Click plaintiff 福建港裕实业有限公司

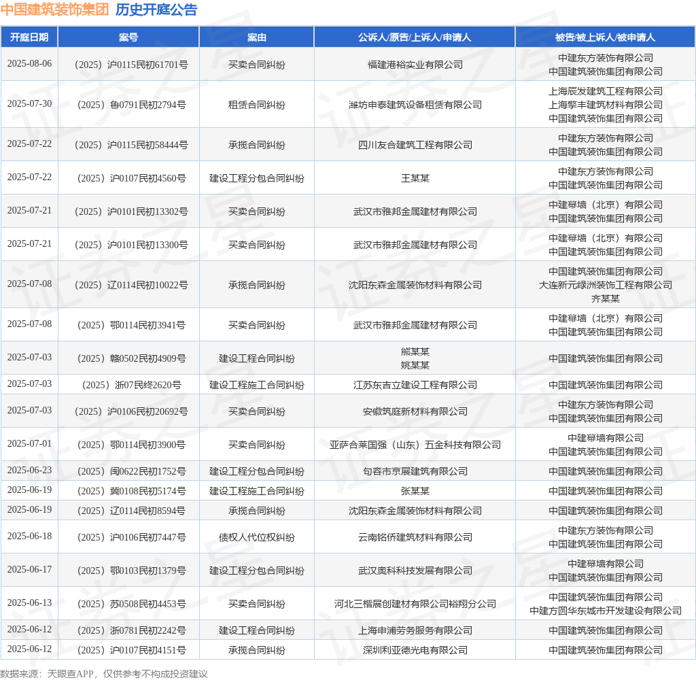pos(415,65)
